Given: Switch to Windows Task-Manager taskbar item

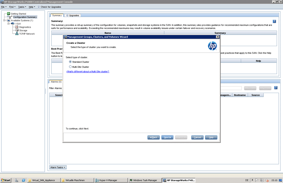Looking at the screenshot, I should click(144, 180).
